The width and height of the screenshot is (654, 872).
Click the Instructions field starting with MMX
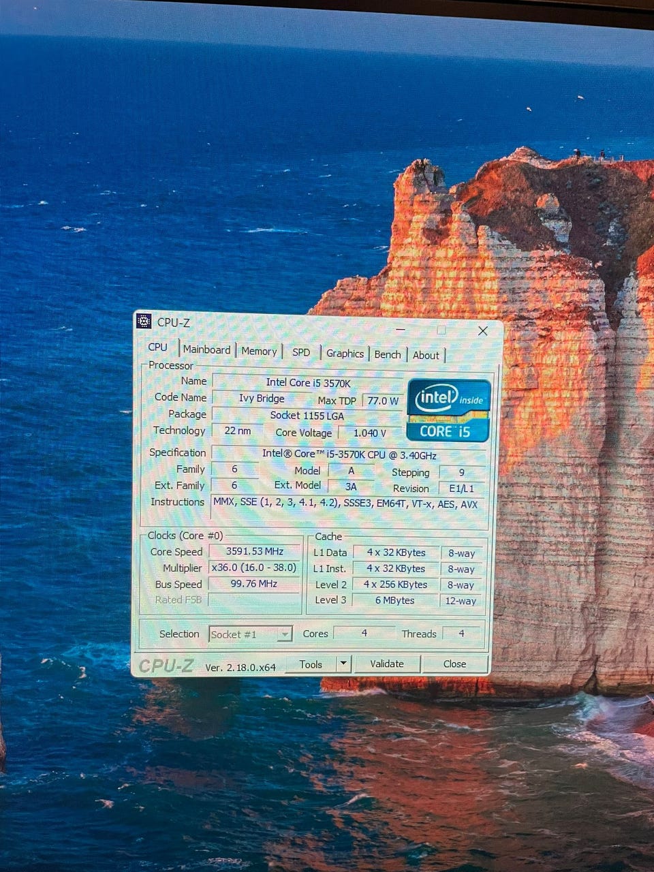(349, 511)
